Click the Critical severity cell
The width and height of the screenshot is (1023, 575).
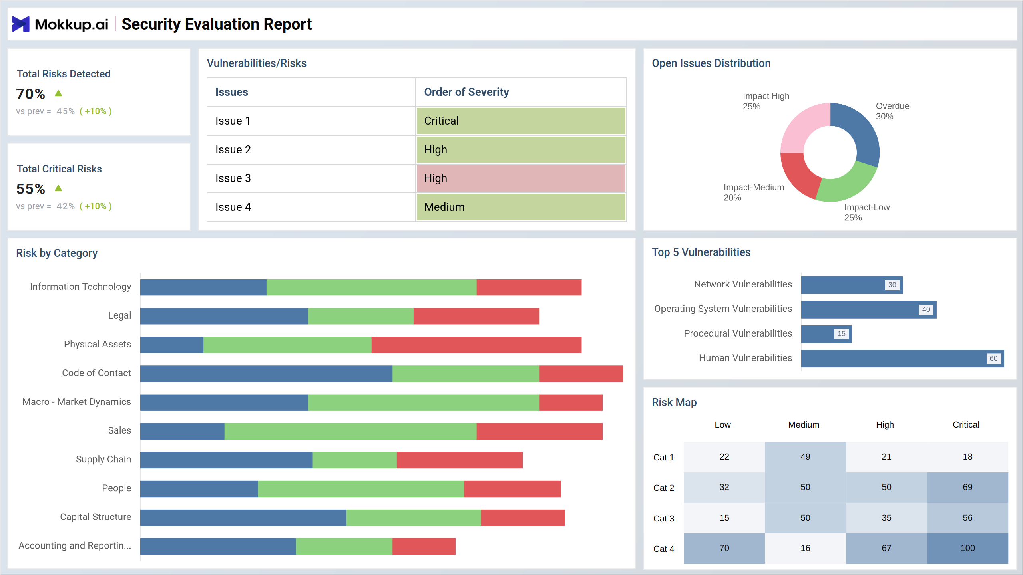(521, 121)
